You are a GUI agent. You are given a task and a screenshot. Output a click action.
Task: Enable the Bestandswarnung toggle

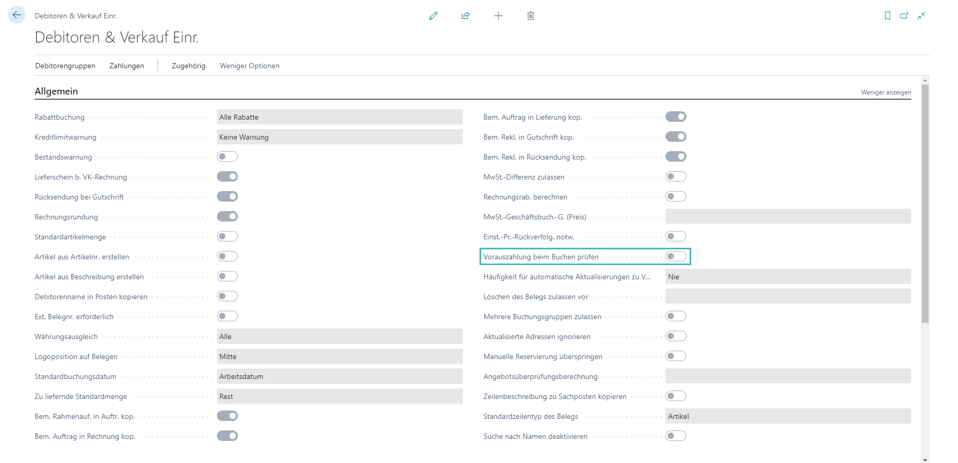click(227, 157)
